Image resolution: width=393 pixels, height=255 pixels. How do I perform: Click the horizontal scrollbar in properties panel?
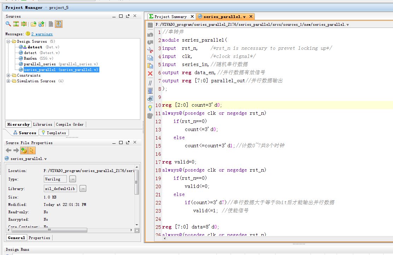(x=49, y=230)
